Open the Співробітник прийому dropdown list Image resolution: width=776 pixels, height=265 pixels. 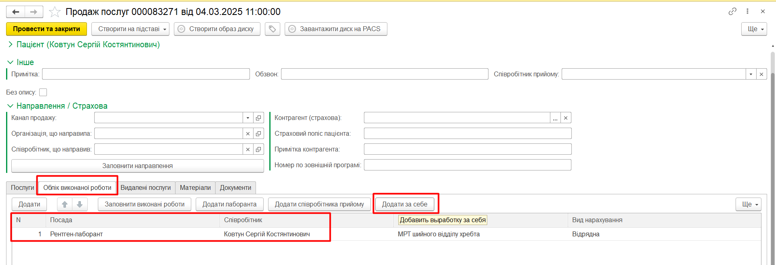[x=751, y=74]
